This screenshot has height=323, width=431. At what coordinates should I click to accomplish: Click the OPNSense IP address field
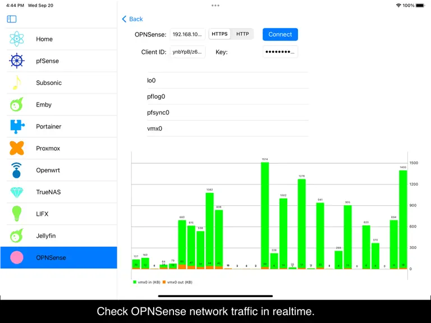pos(187,34)
